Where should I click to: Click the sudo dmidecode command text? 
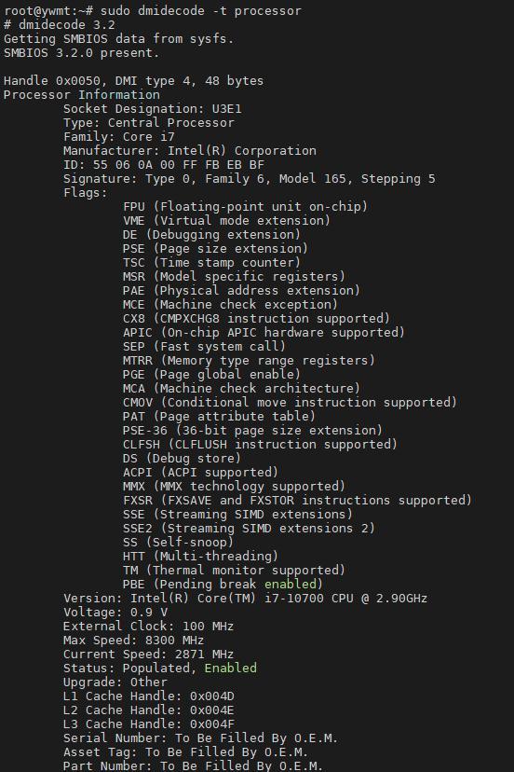pos(201,11)
